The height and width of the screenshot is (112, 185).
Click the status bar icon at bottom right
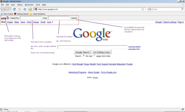click(x=183, y=109)
